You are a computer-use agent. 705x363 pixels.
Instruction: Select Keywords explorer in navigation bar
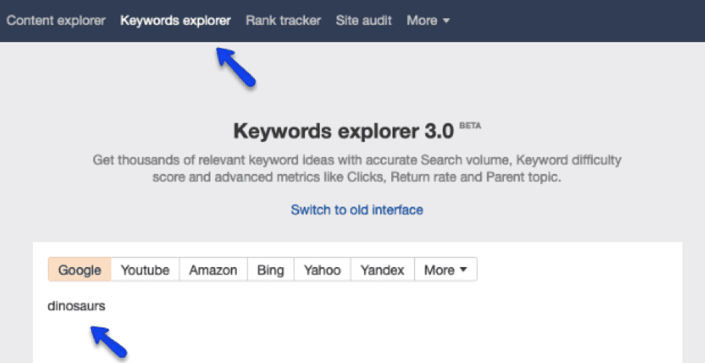tap(176, 20)
